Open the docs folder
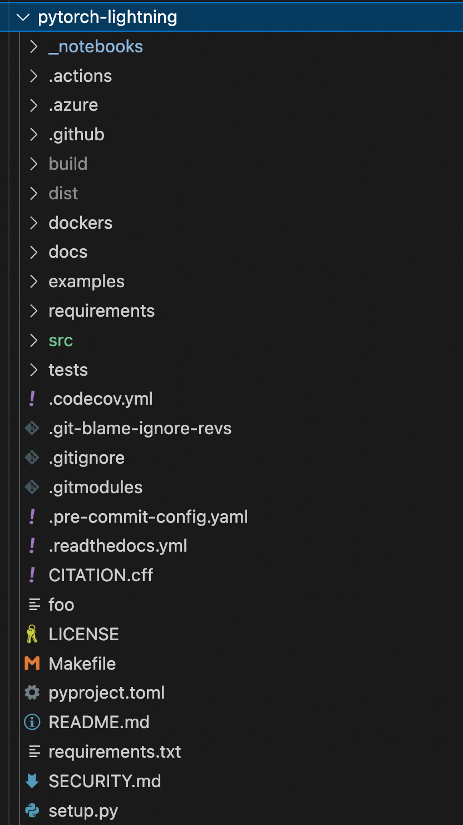463x825 pixels. [x=68, y=252]
